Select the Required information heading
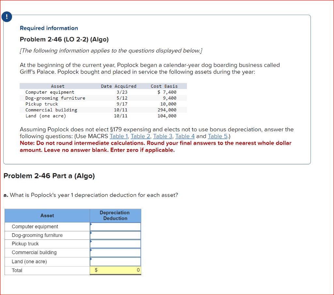This screenshot has height=295, width=334. pos(49,28)
